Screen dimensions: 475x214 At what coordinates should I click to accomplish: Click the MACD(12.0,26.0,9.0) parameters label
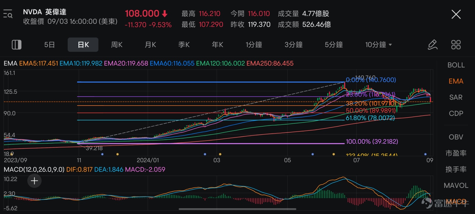point(34,169)
